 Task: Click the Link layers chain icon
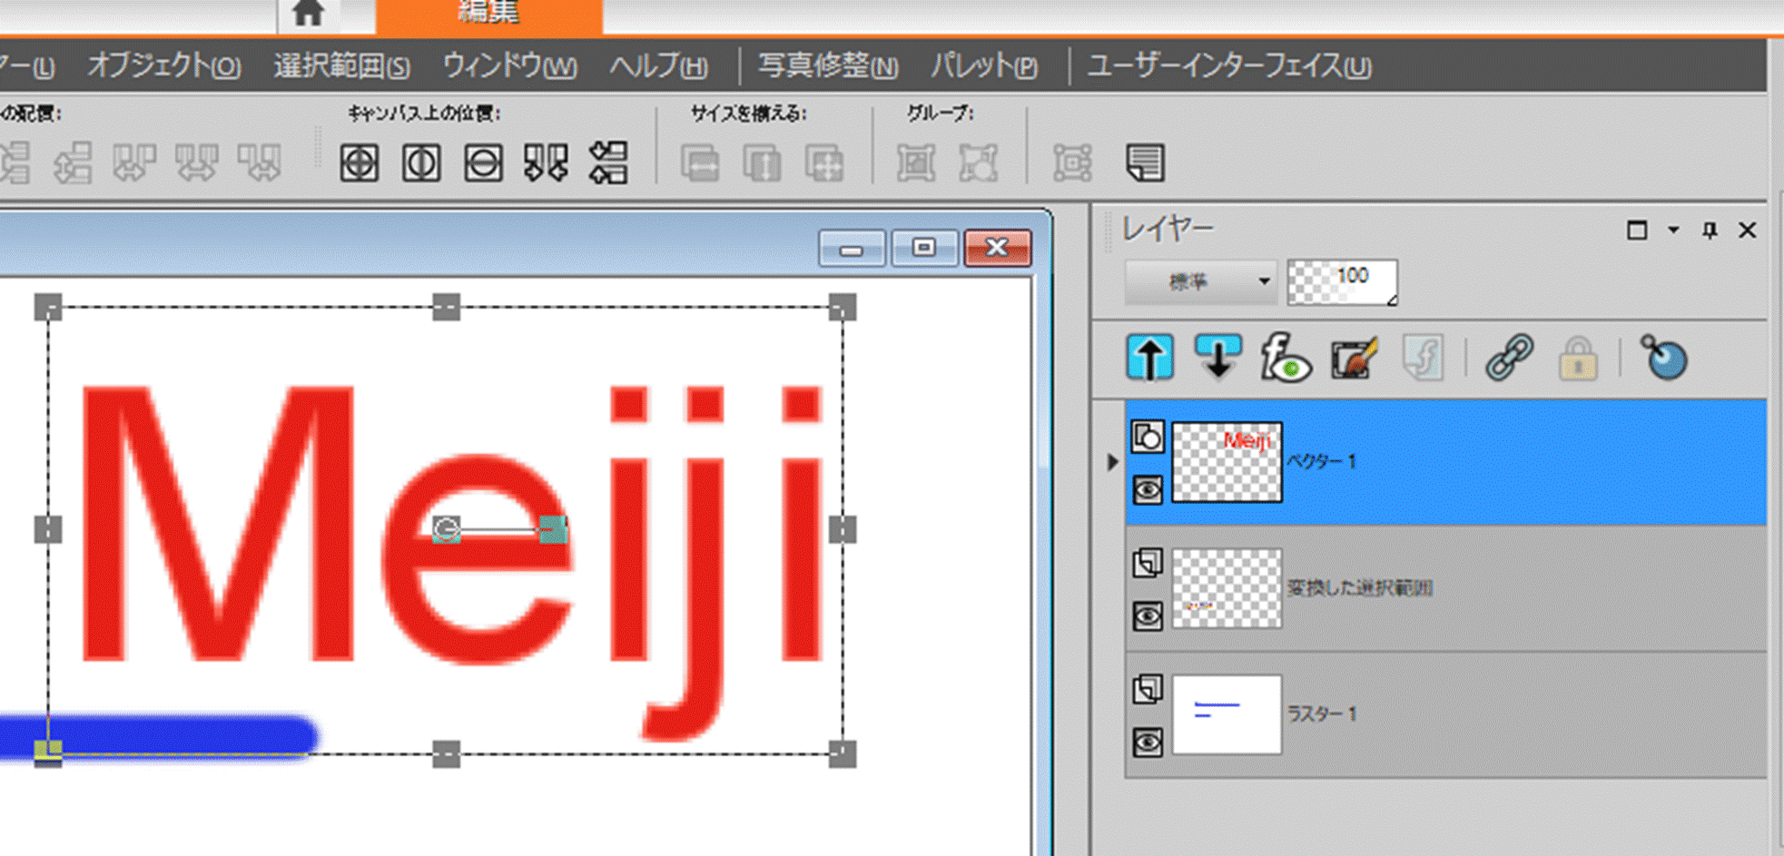click(1509, 358)
